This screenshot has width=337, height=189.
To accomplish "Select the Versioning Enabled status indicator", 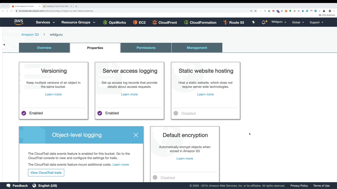I will tap(24, 113).
